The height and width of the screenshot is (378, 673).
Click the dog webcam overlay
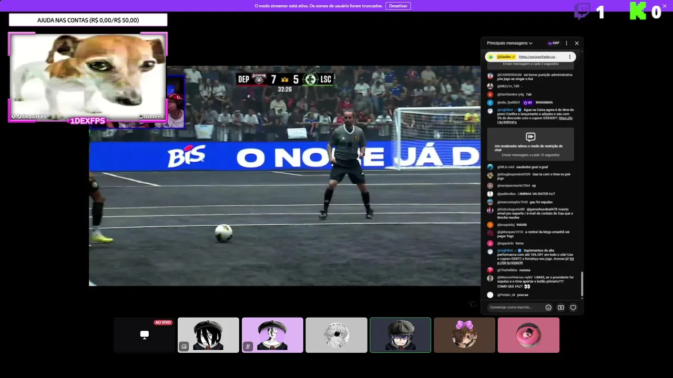[88, 76]
